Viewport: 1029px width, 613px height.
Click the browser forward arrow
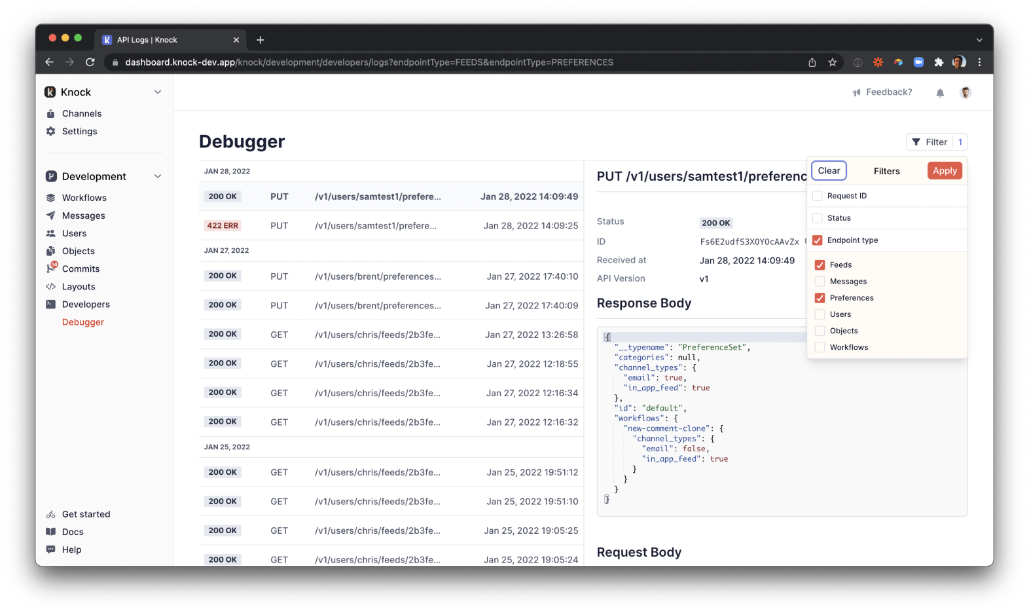pyautogui.click(x=69, y=62)
